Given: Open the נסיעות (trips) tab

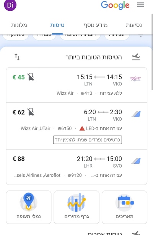Looking at the screenshot, I should 134,25.
